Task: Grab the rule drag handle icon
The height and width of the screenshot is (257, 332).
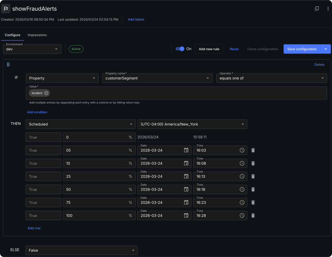Action: (x=8, y=64)
